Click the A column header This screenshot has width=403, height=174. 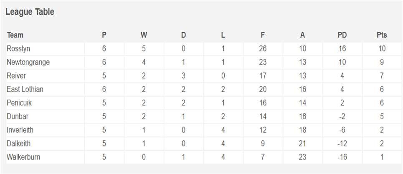[302, 35]
